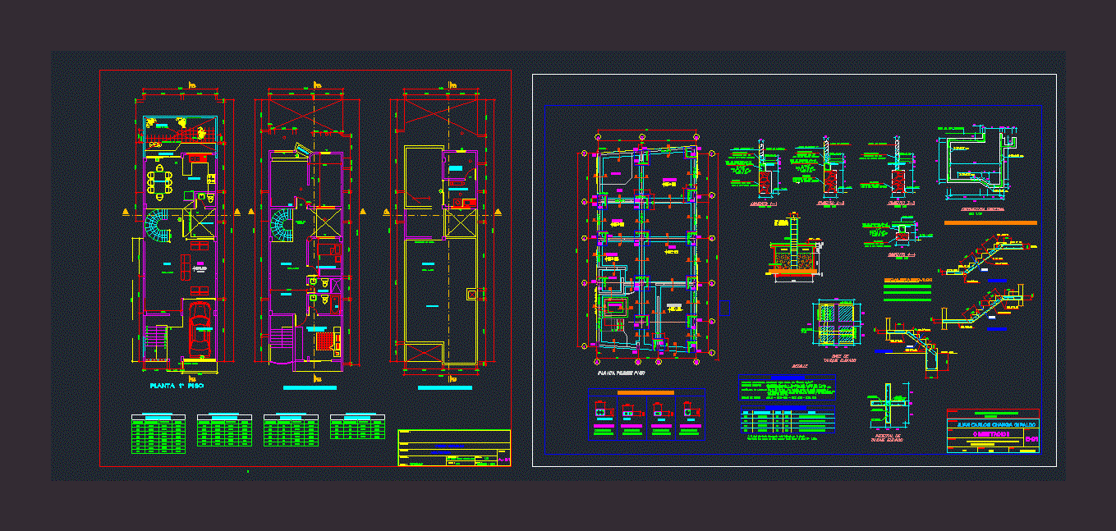Select the fourth green schedule table
This screenshot has width=1116, height=531.
357,427
